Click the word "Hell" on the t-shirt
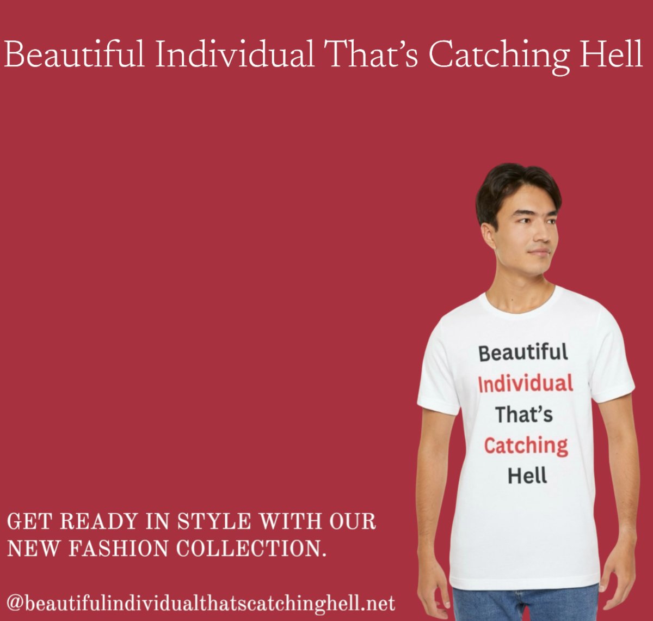The image size is (653, 621). click(x=527, y=476)
